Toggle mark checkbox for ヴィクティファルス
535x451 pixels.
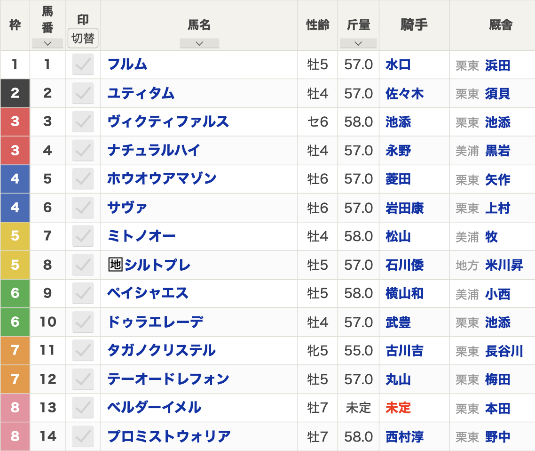pos(83,121)
